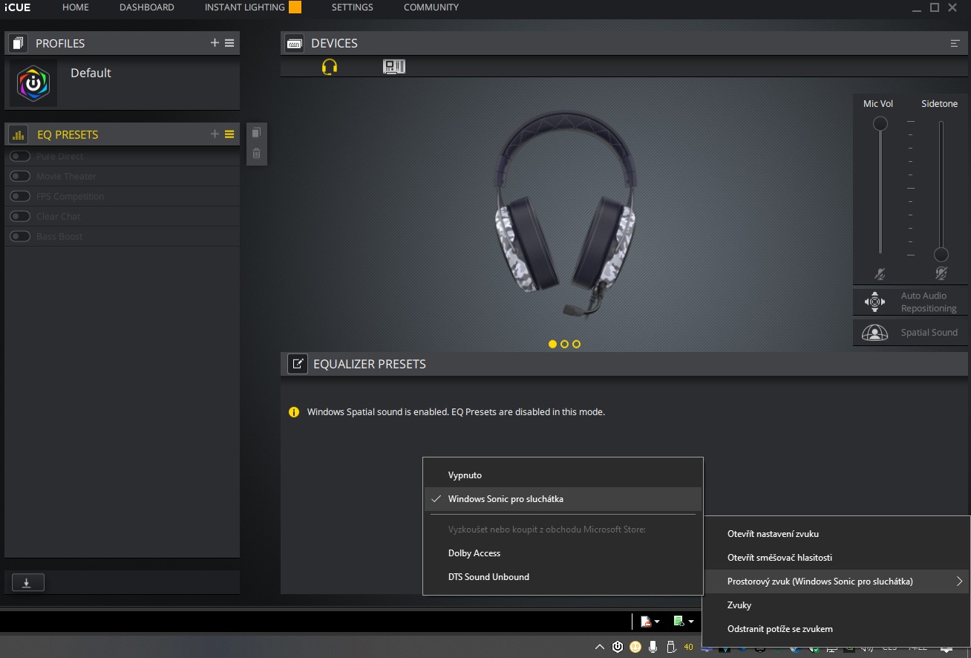The image size is (971, 658).
Task: Click the Profiles panel icon
Action: click(x=18, y=44)
